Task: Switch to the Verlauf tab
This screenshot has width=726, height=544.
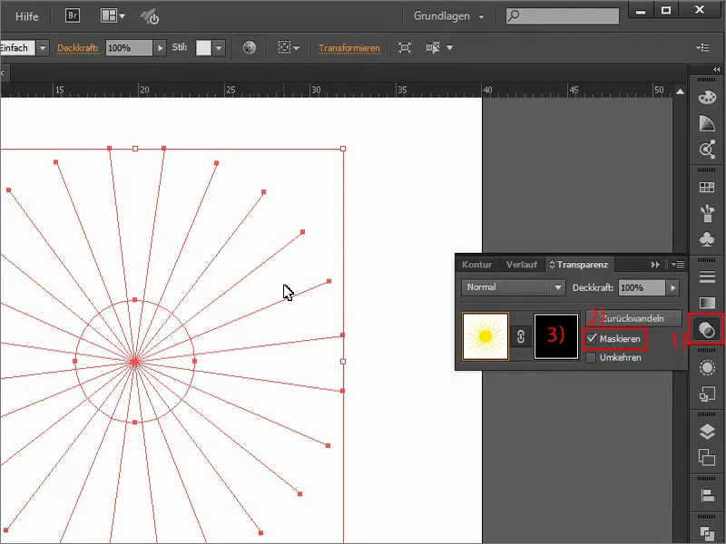Action: point(521,265)
